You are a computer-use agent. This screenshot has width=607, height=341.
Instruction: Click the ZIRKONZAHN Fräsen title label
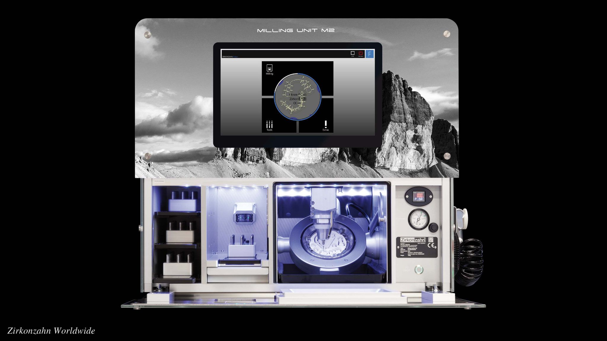[x=230, y=57]
